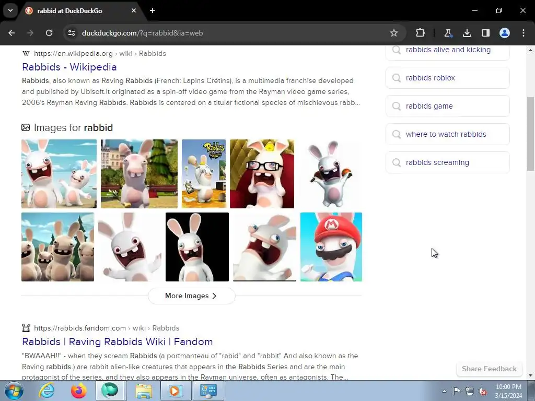Click the Wikipedia W favicon

[x=26, y=54]
